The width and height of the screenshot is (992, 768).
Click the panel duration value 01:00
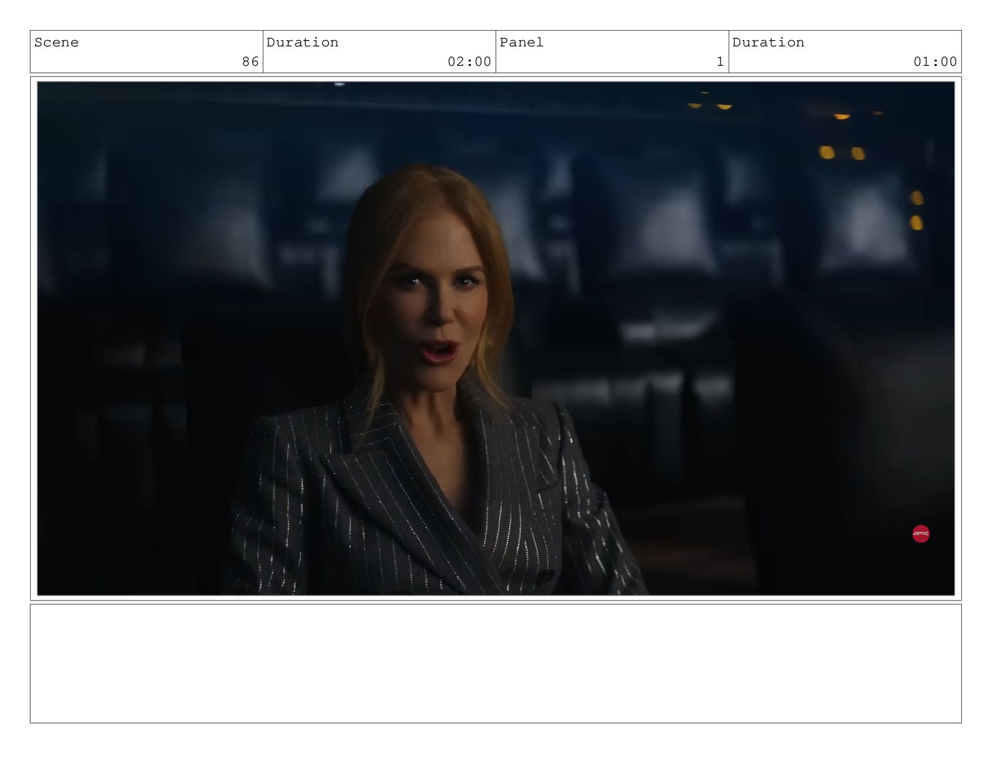point(935,61)
